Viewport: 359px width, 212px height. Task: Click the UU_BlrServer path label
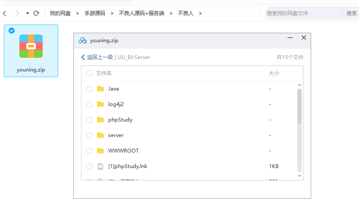(x=134, y=57)
